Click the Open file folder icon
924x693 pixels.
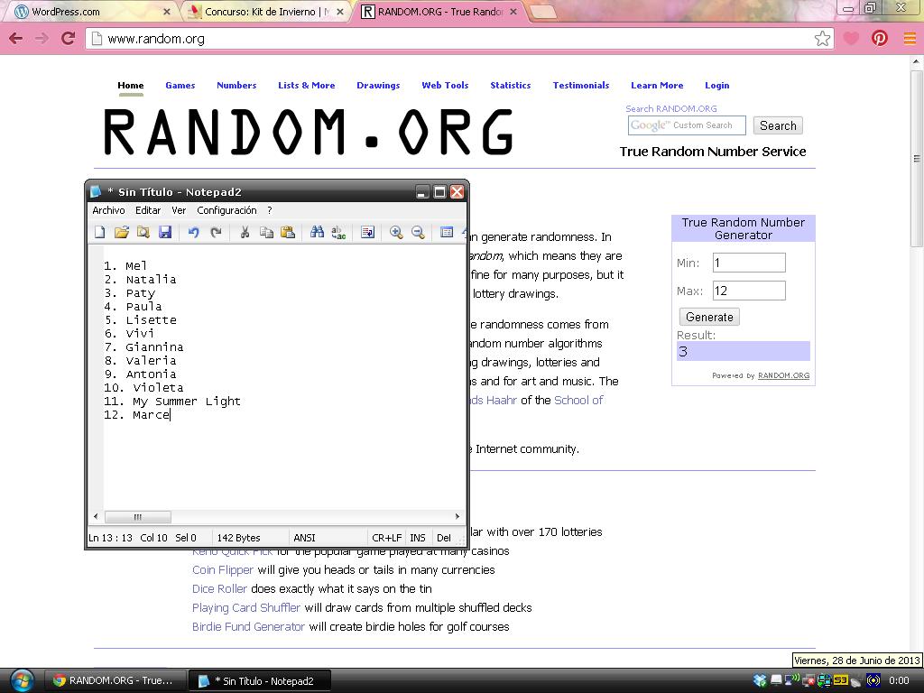pyautogui.click(x=122, y=233)
